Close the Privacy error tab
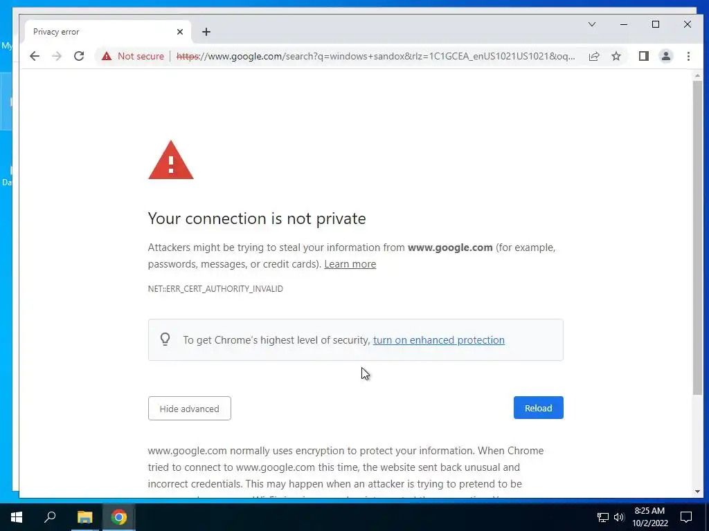This screenshot has height=531, width=709. (180, 32)
